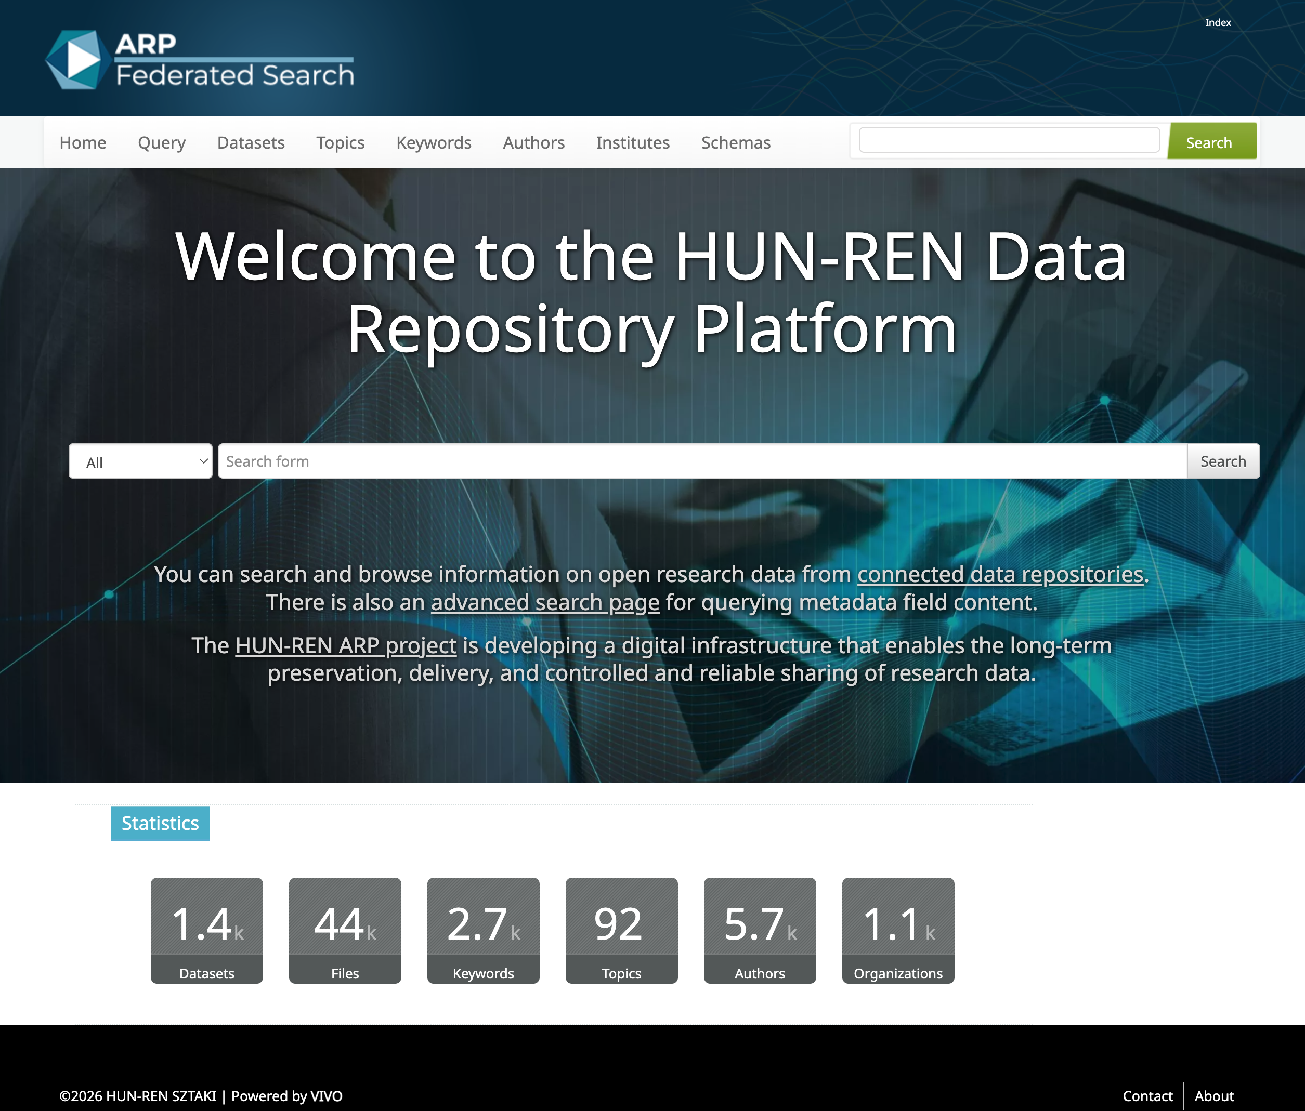1305x1111 pixels.
Task: Open the Keywords statistics tile
Action: point(483,930)
